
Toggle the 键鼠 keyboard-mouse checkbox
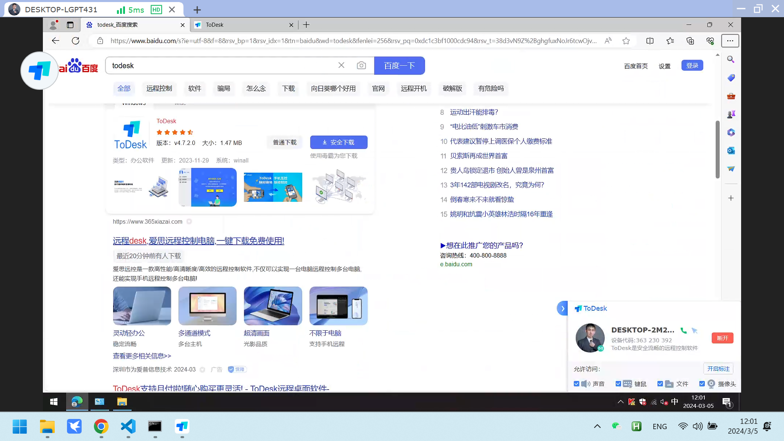point(618,384)
